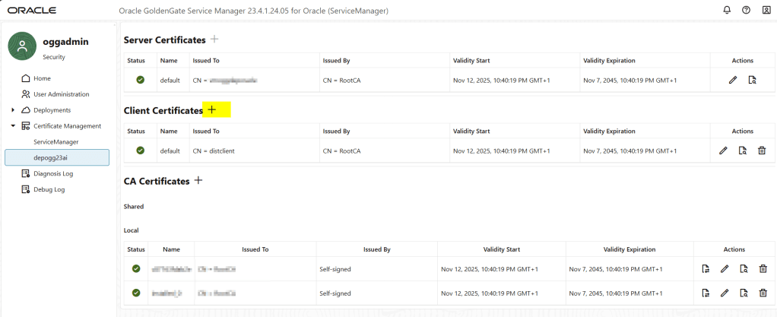
Task: Open the help question mark icon
Action: [746, 11]
